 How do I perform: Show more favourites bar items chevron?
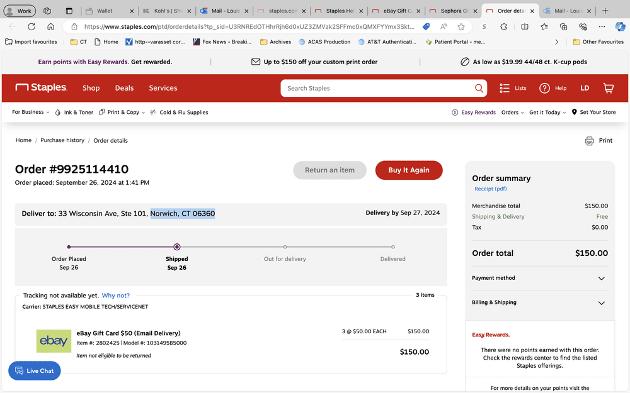coord(556,42)
